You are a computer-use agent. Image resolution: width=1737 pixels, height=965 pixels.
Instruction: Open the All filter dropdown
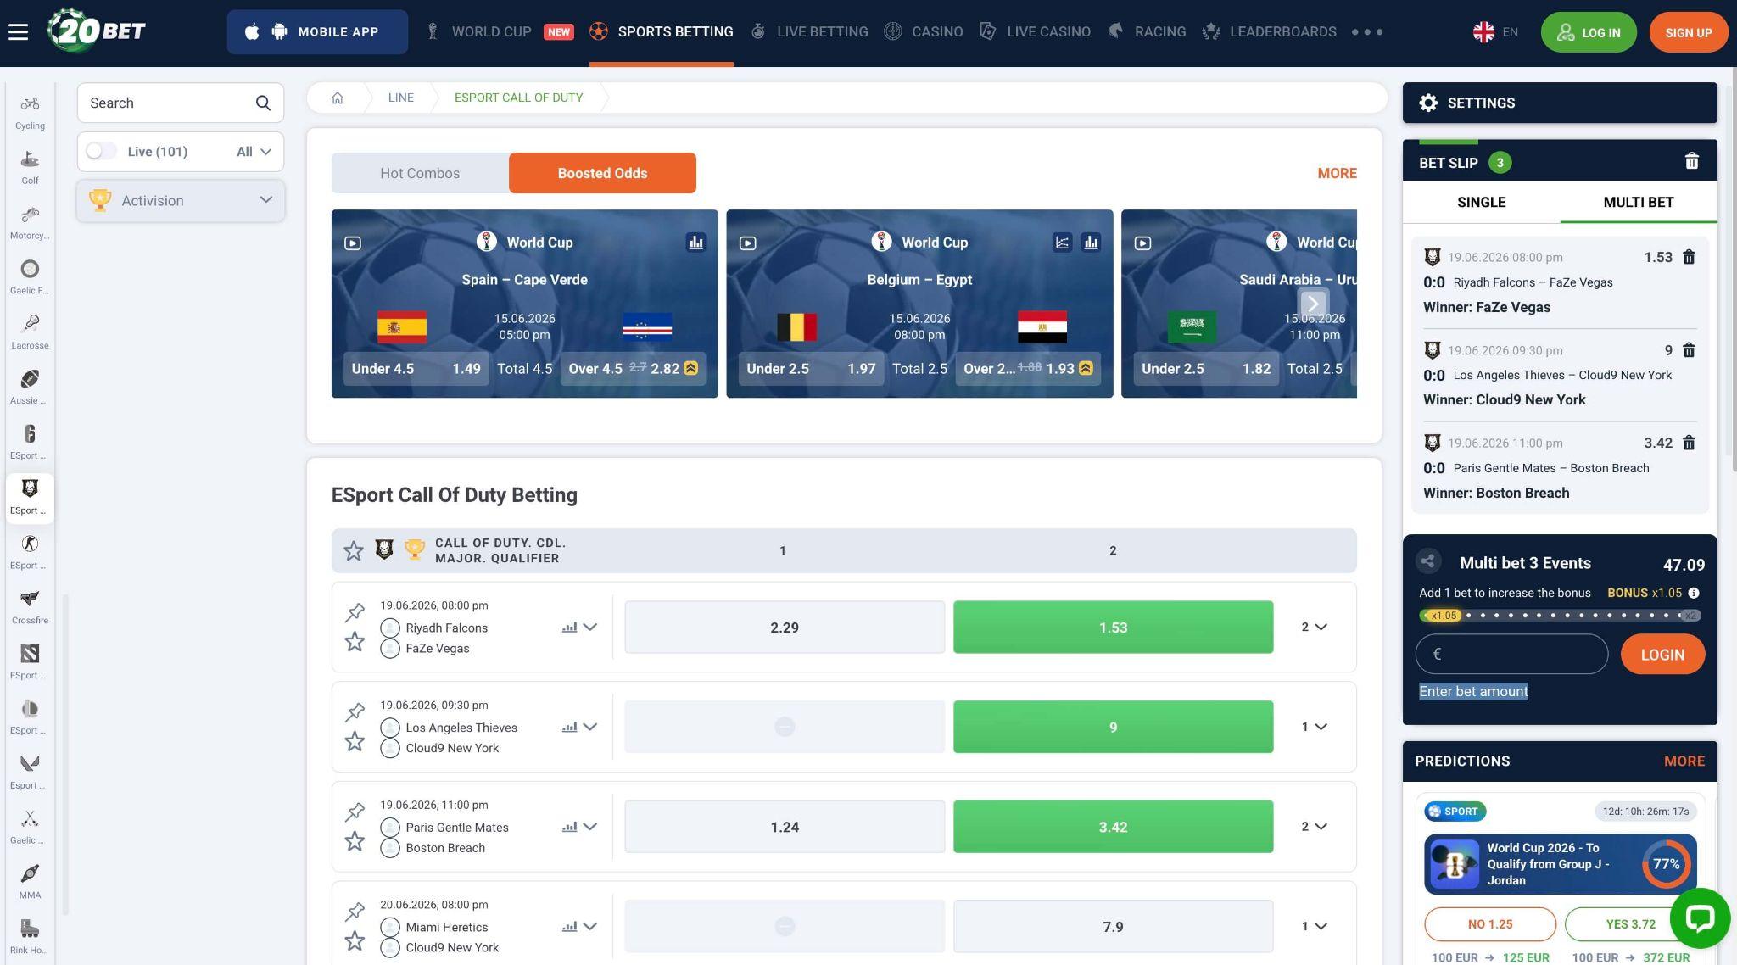tap(254, 152)
